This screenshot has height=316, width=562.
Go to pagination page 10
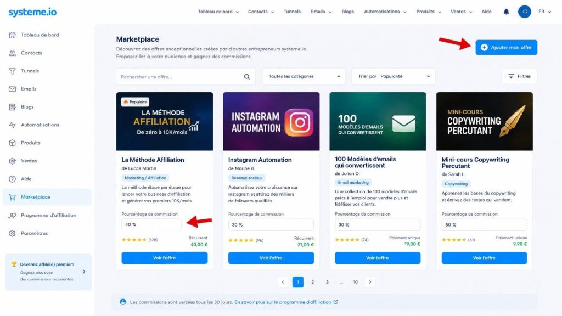click(x=355, y=282)
